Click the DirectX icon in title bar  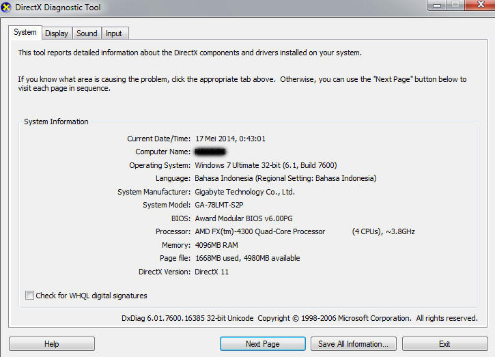tap(5, 8)
